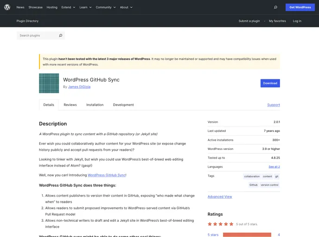Select the Github tag
This screenshot has width=319, height=237.
pyautogui.click(x=253, y=185)
